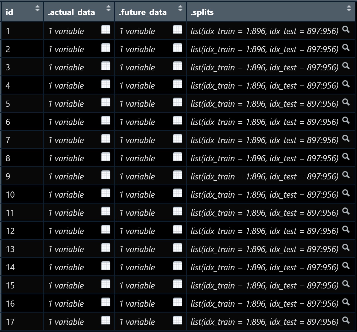
Task: Inspect the .splits list in row 2
Action: click(x=346, y=48)
